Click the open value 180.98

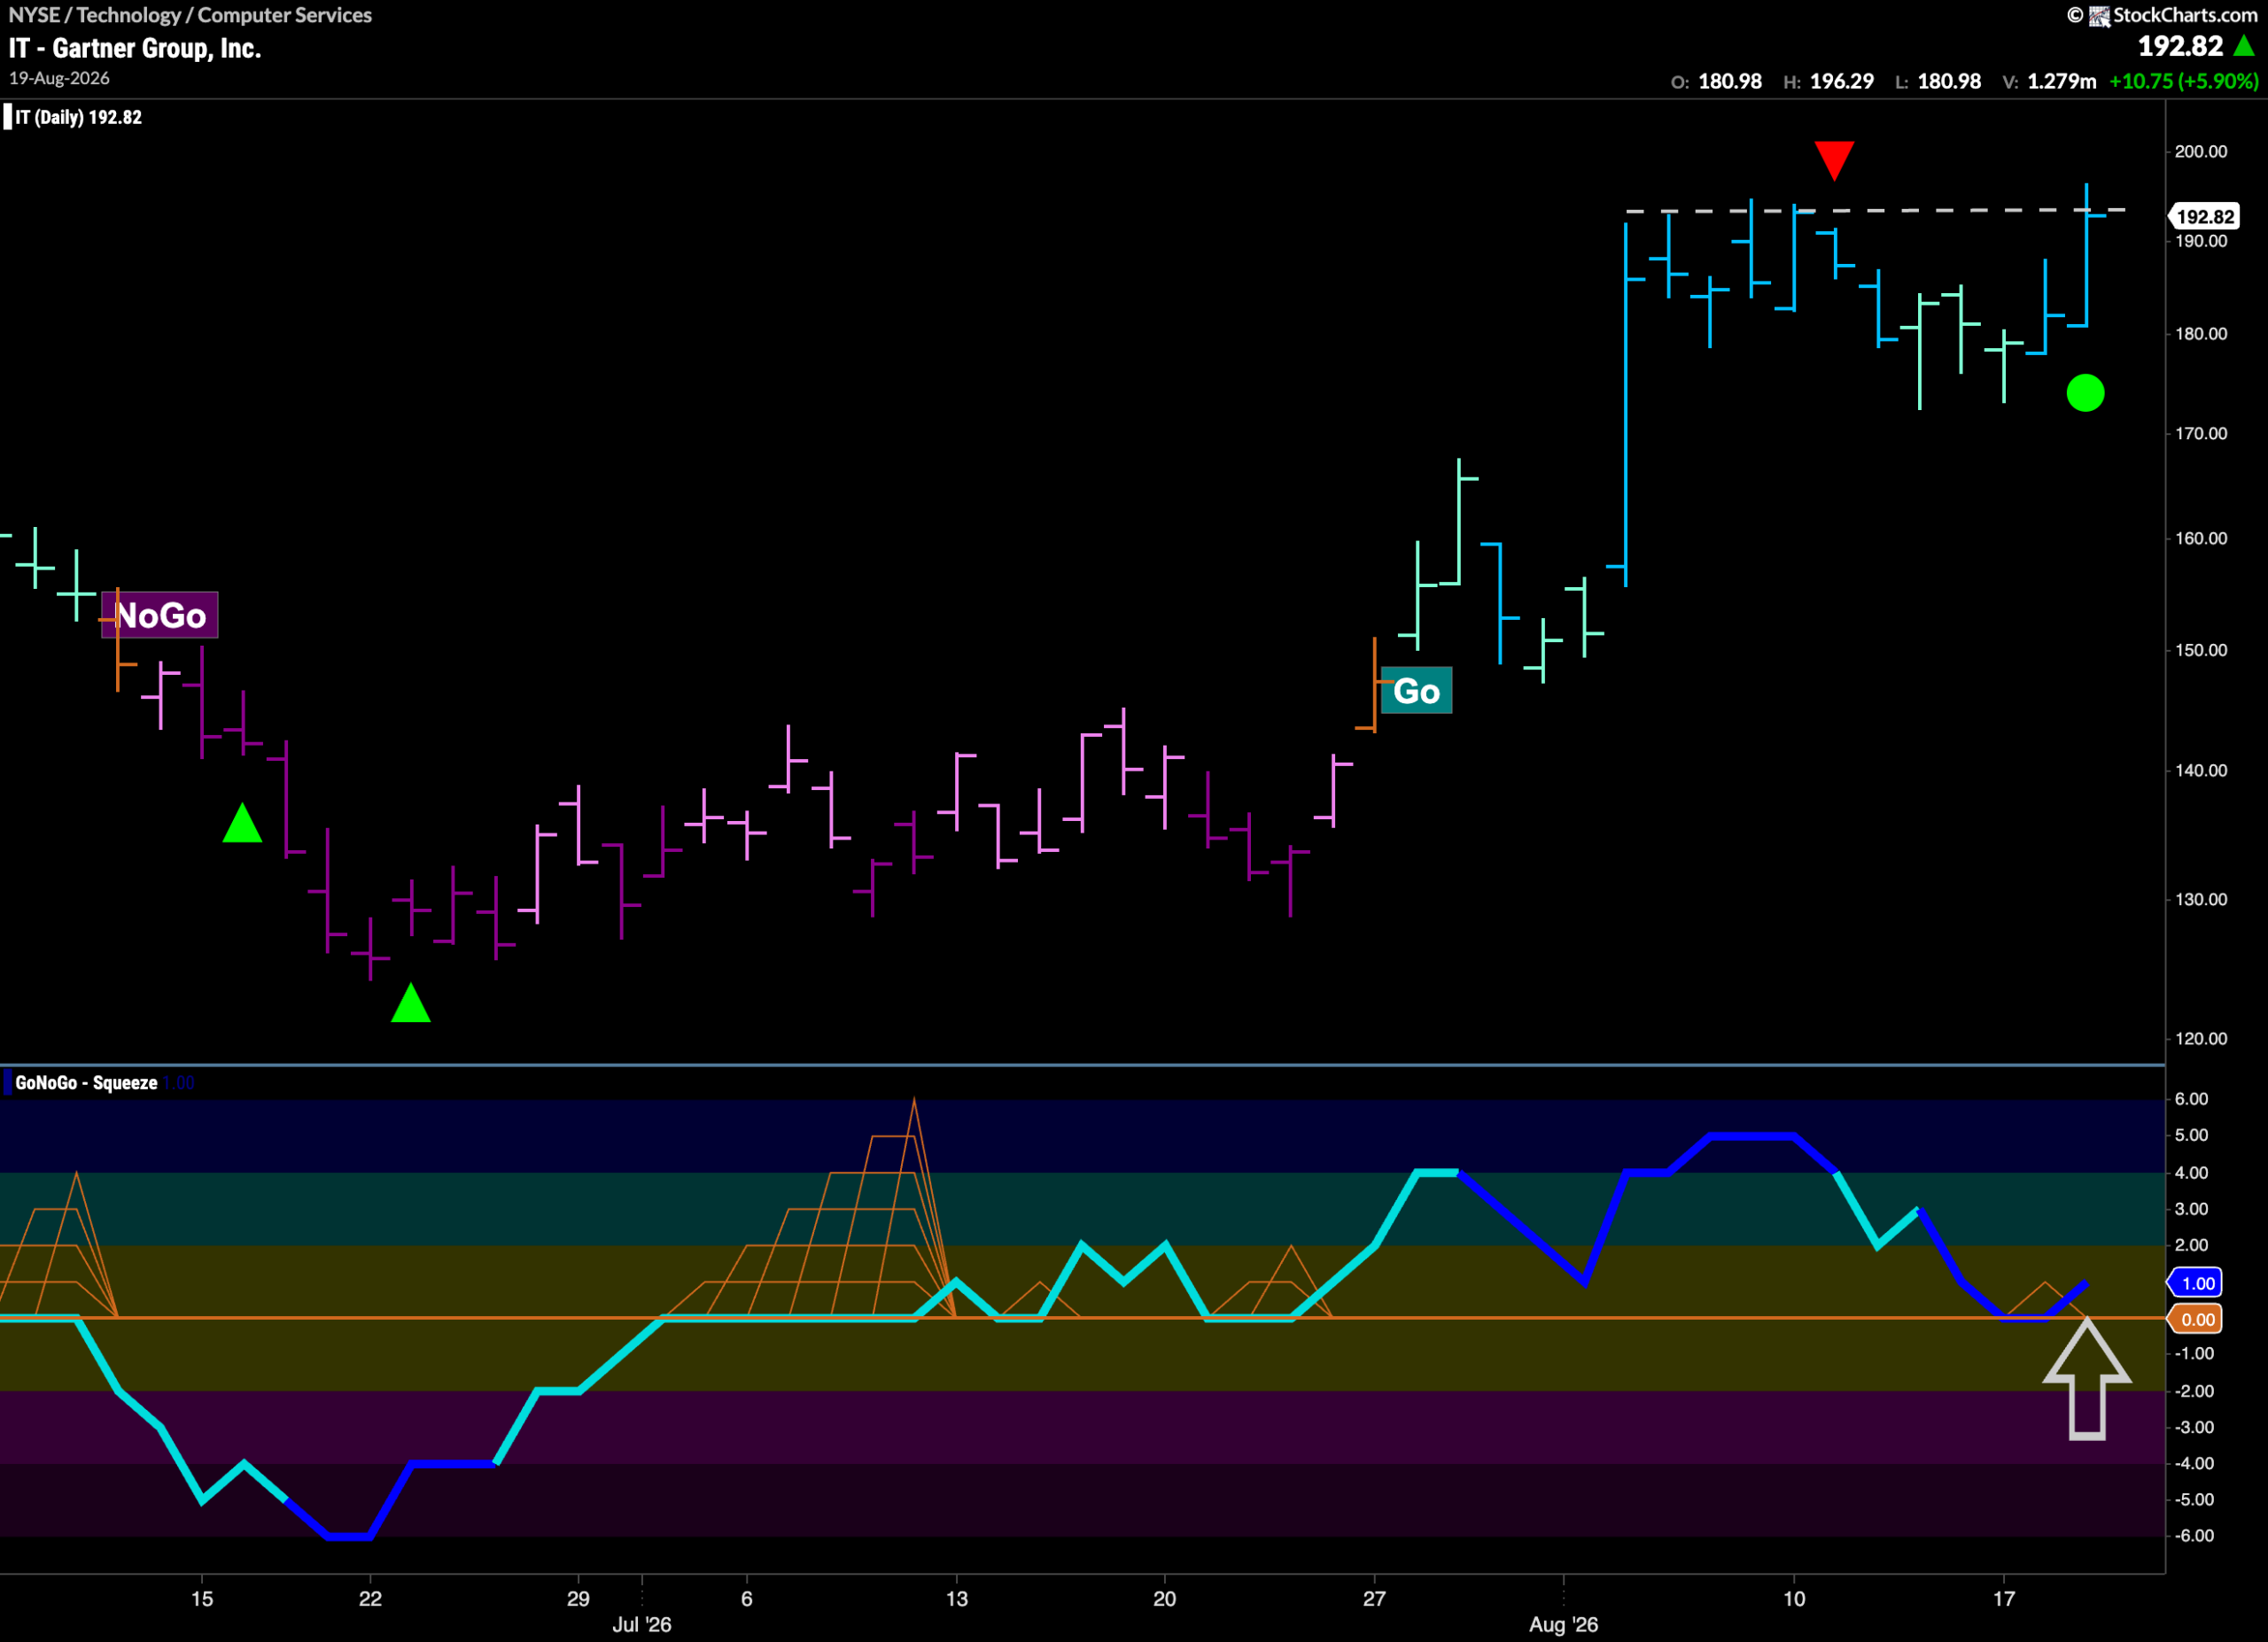pyautogui.click(x=1730, y=81)
